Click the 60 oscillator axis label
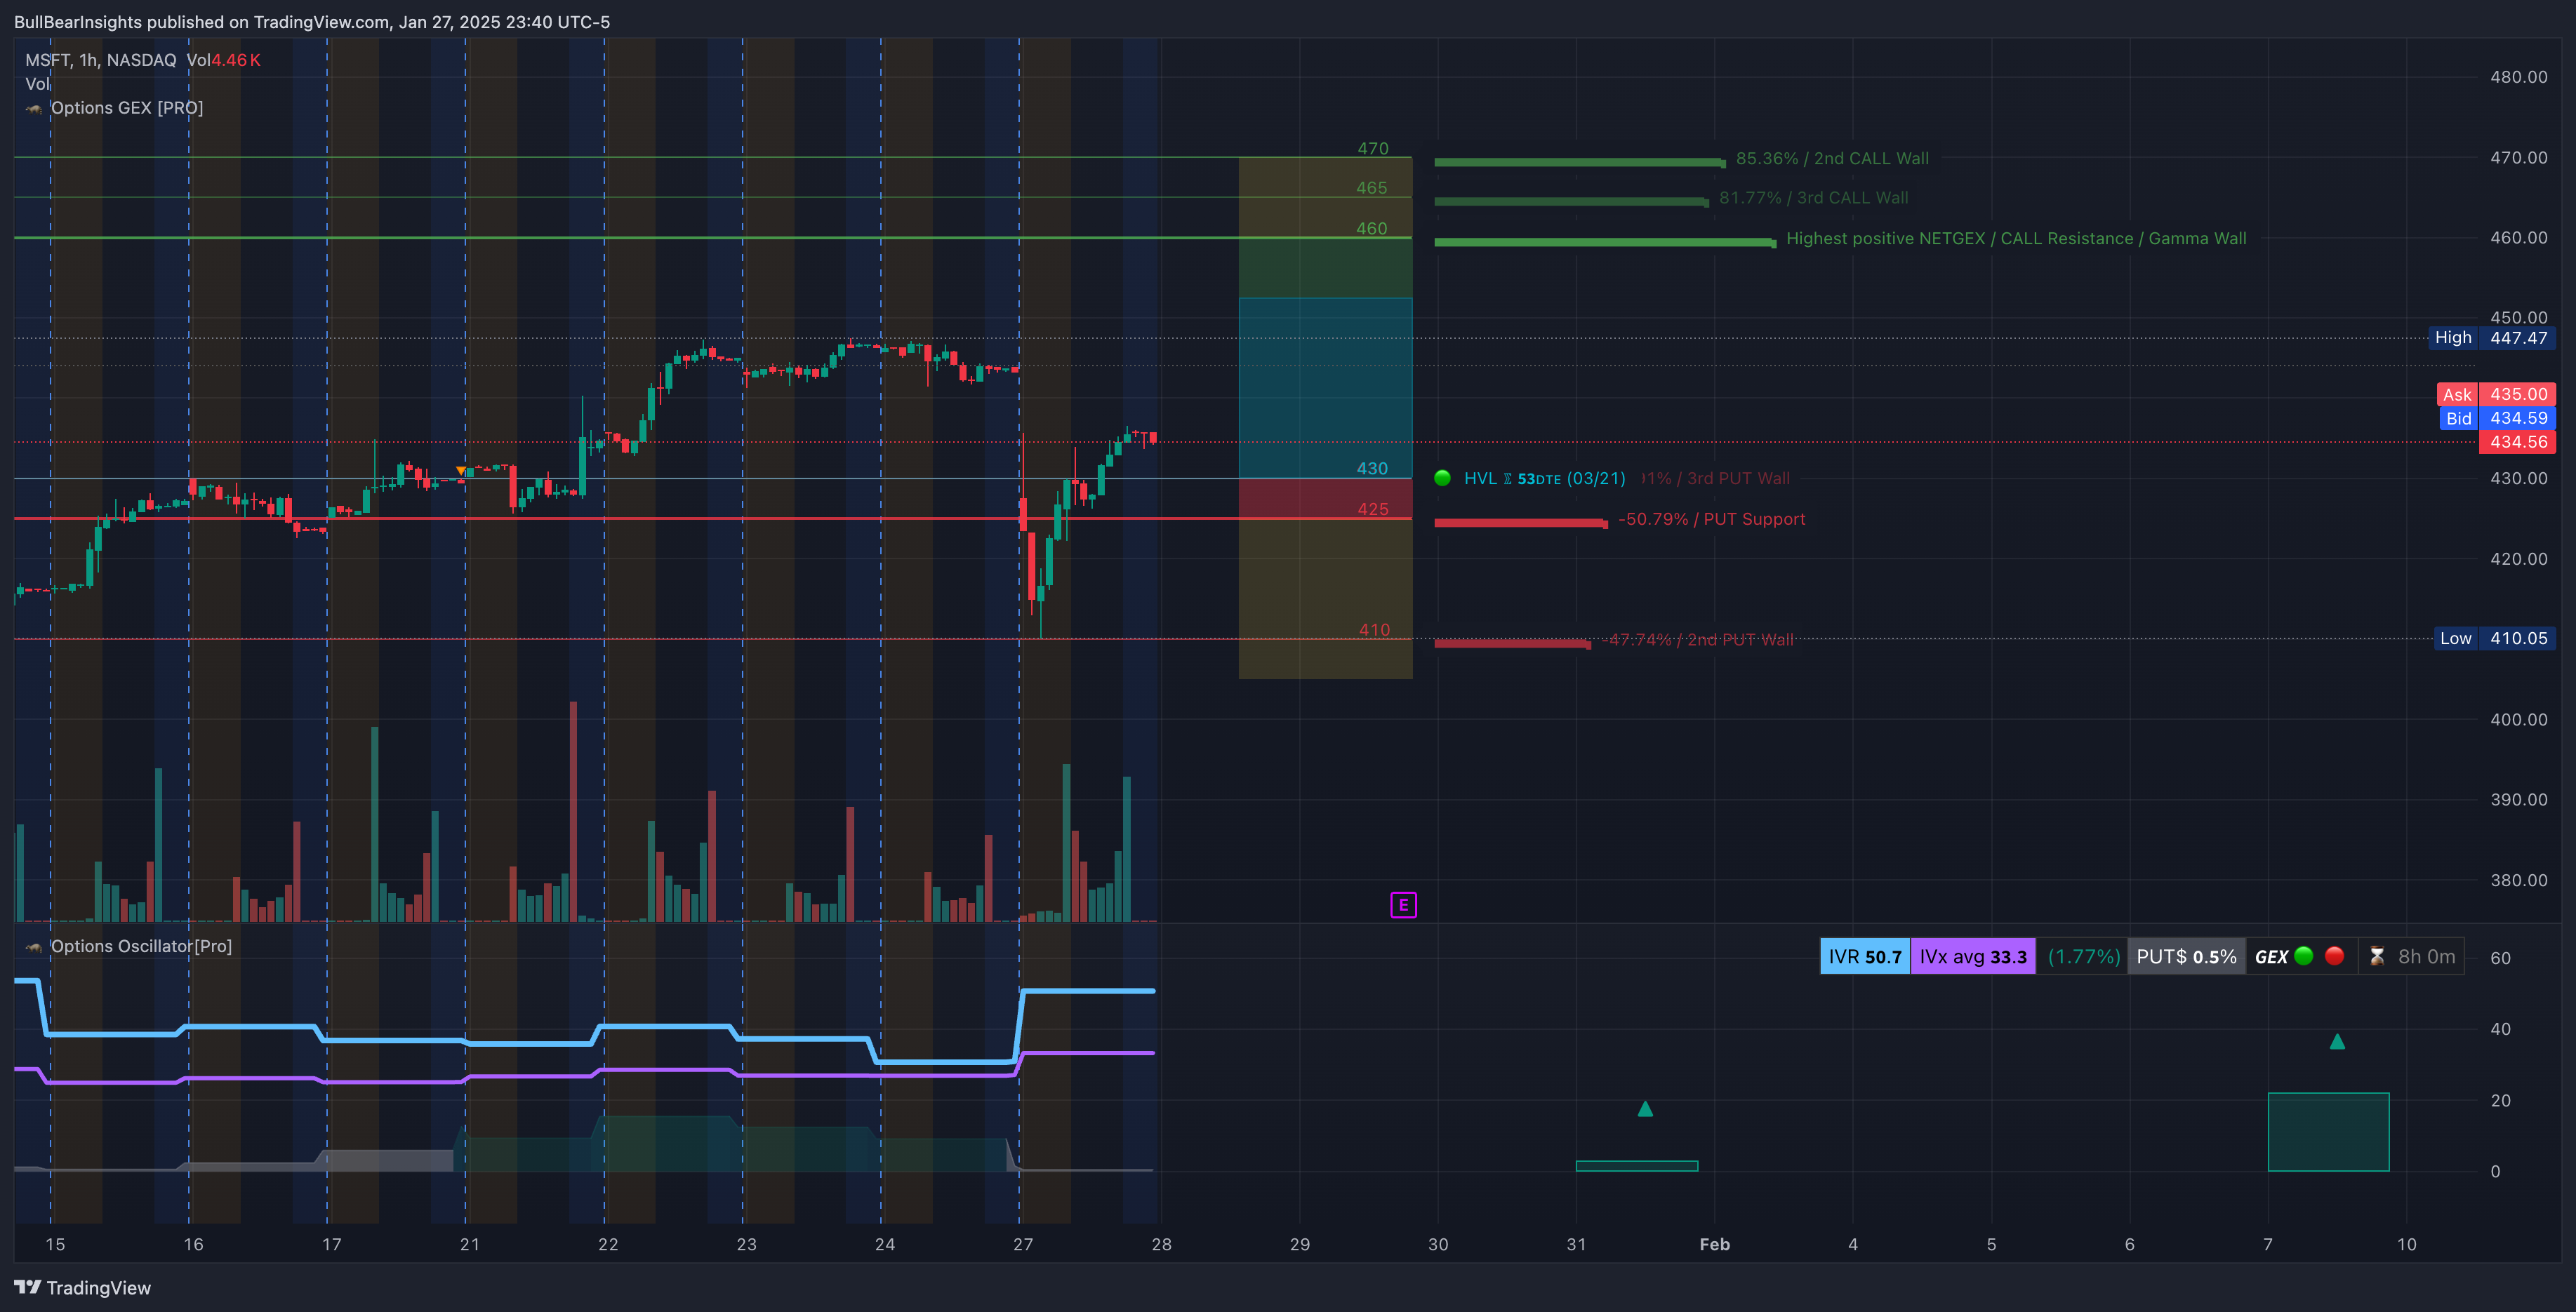The image size is (2576, 1312). tap(2500, 958)
